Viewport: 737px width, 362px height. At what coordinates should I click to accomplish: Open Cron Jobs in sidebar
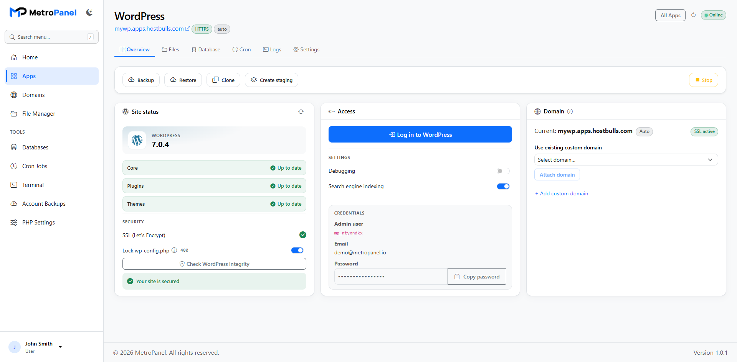52,166
